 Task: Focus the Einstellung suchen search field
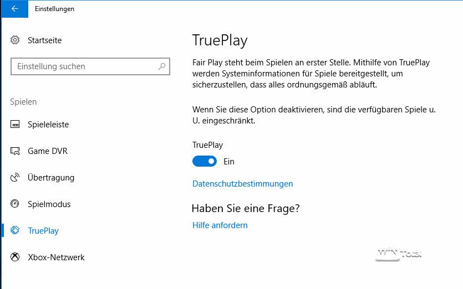83,66
